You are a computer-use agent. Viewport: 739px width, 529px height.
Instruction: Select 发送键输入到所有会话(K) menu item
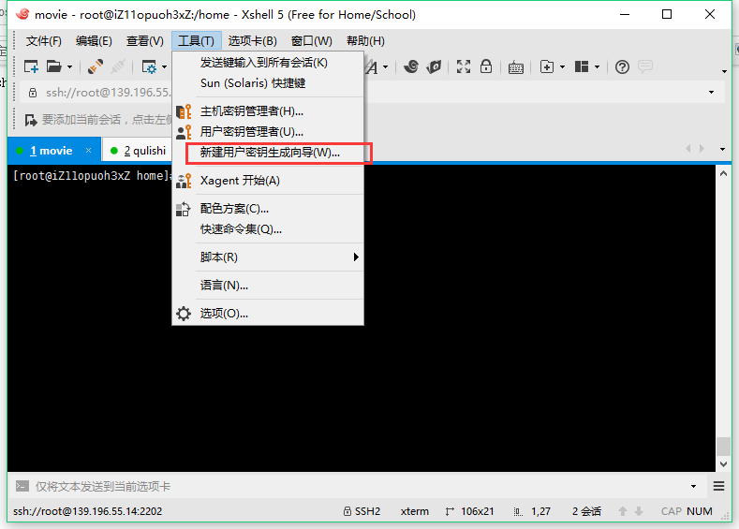(x=268, y=62)
